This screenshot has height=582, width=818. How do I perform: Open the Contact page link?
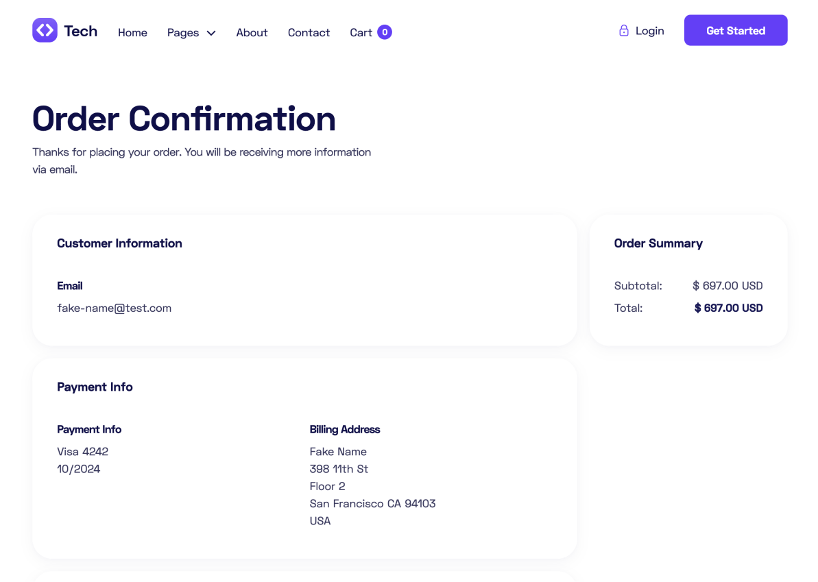309,32
